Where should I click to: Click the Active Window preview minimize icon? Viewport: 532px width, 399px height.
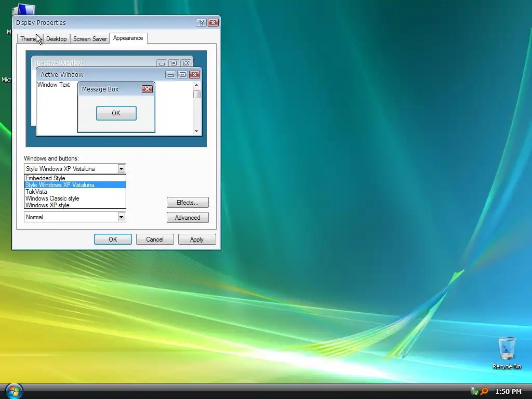coord(170,75)
